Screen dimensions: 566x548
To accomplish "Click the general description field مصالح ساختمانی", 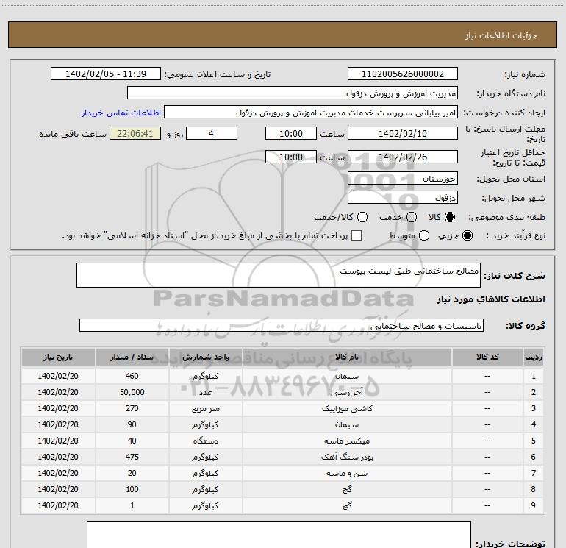I will click(x=279, y=275).
